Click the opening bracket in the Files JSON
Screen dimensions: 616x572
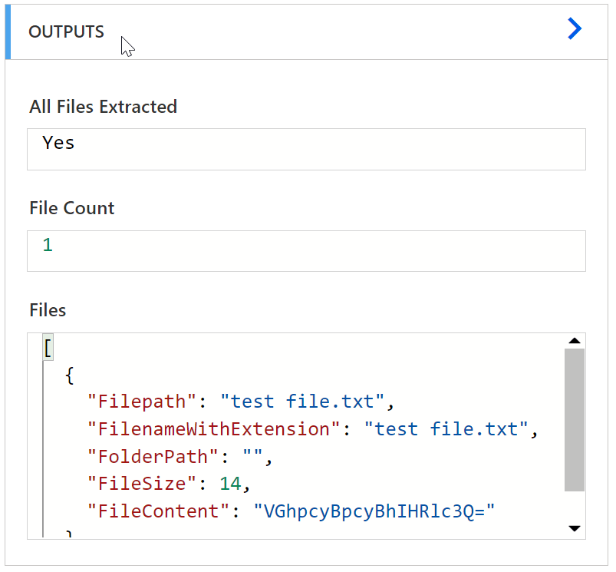click(48, 347)
